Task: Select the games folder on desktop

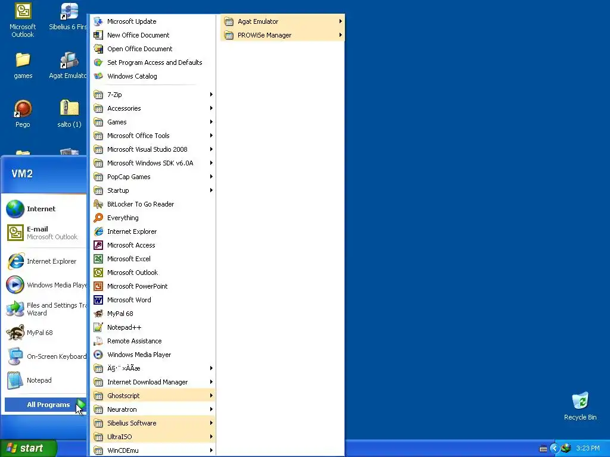Action: [23, 65]
